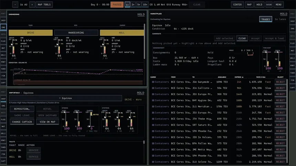The image size is (296, 166).
Task: Open FIN in the Engineering panel sidebar
Action: pyautogui.click(x=3, y=76)
